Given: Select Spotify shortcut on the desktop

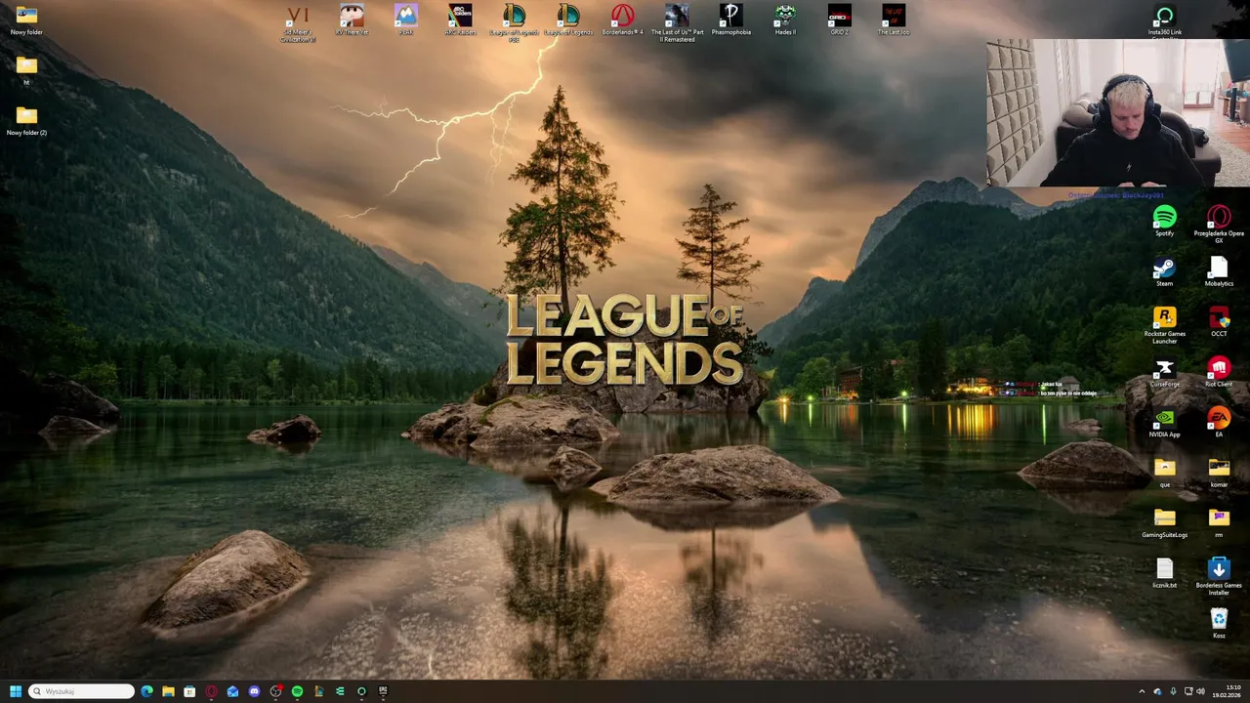Looking at the screenshot, I should 1164,221.
